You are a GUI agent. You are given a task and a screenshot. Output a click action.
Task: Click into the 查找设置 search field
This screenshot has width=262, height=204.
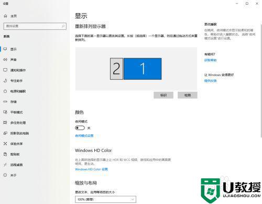click(x=35, y=26)
